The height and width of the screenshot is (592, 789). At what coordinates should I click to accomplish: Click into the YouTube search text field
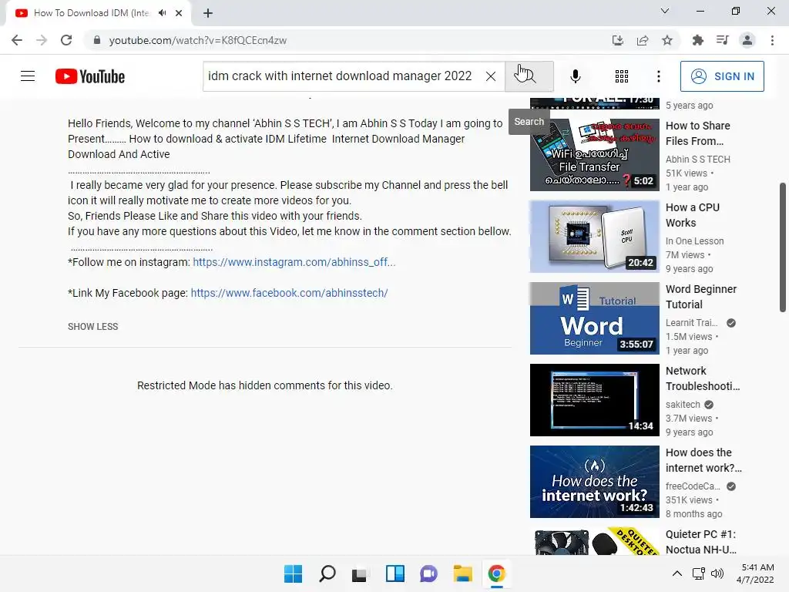(342, 76)
